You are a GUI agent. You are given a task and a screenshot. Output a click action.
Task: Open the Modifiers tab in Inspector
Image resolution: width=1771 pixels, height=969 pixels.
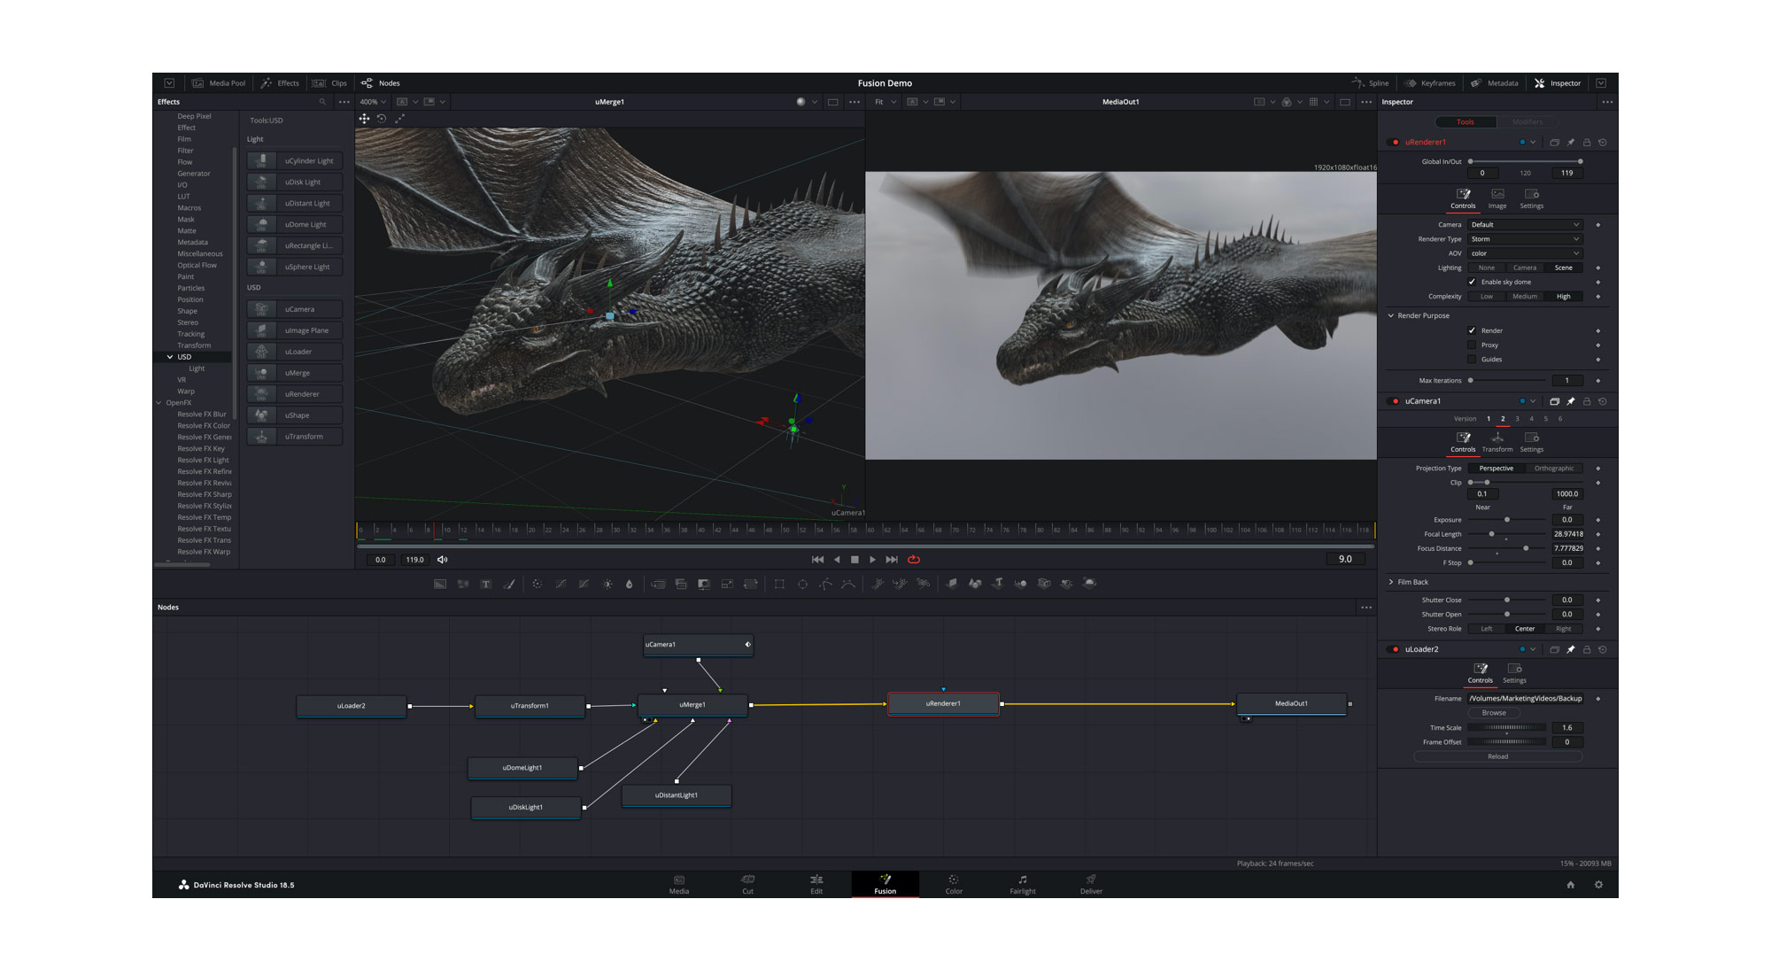[1527, 122]
